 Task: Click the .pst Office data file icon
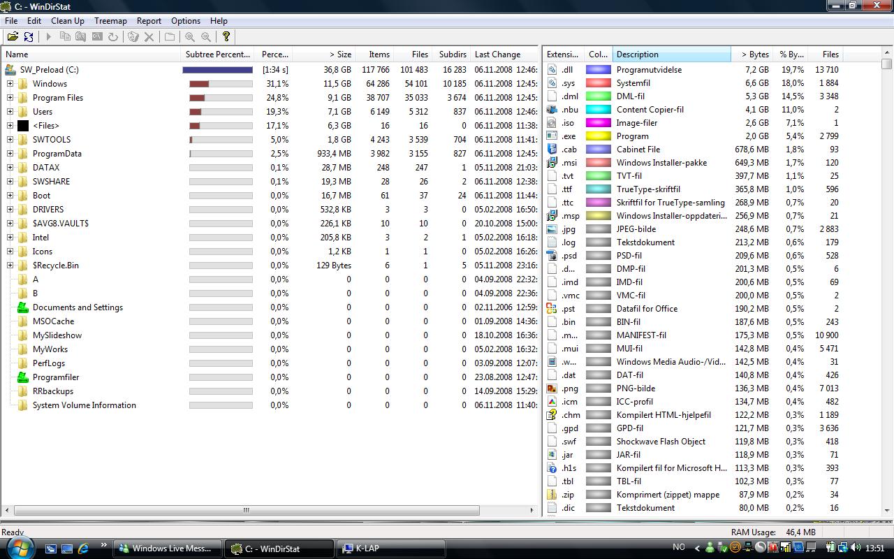[x=552, y=309]
